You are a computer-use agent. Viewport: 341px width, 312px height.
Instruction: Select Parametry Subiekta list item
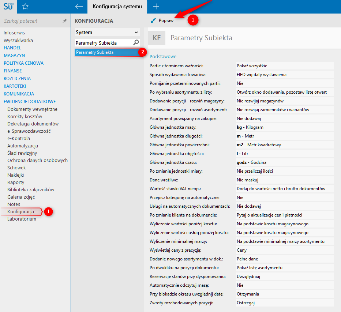pos(107,52)
